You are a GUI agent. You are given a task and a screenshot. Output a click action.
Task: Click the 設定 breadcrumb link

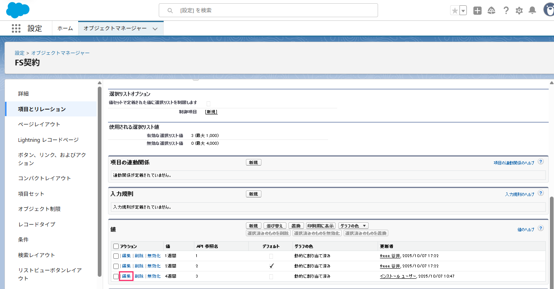tap(20, 53)
